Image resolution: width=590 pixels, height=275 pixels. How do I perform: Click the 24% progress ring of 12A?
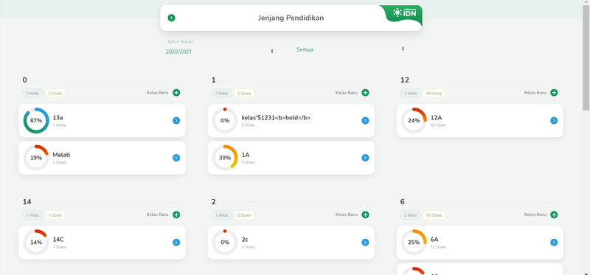point(414,120)
